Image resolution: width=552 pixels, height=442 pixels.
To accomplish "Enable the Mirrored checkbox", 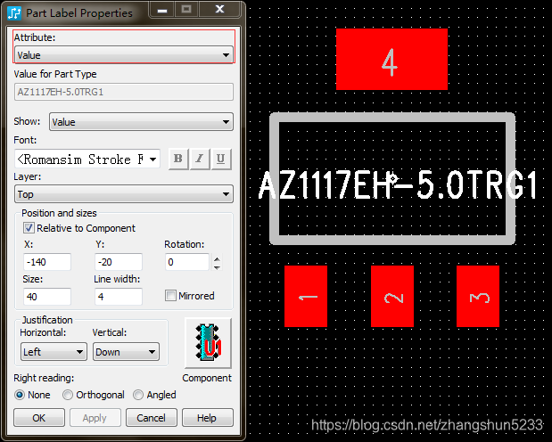I will coord(170,295).
